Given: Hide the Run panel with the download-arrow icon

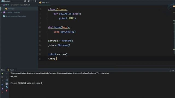Looking at the screenshot, I should [173, 70].
